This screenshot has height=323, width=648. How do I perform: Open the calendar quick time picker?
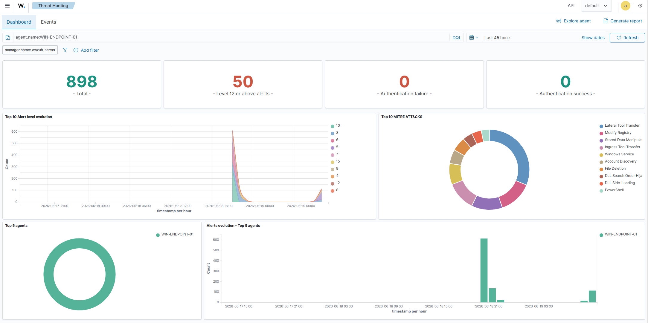tap(474, 38)
